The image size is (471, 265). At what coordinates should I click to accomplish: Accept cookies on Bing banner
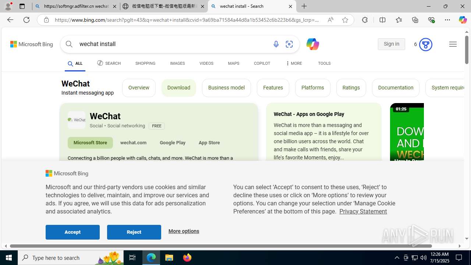pyautogui.click(x=72, y=232)
